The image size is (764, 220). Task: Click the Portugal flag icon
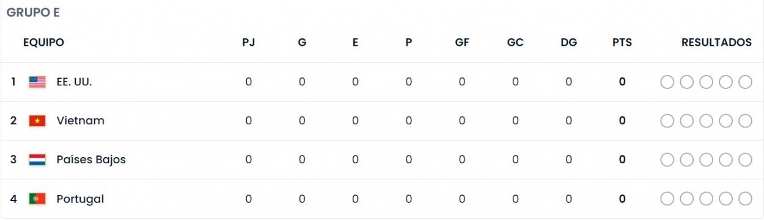pos(37,199)
